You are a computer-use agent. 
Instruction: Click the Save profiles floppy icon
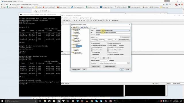coord(82,27)
